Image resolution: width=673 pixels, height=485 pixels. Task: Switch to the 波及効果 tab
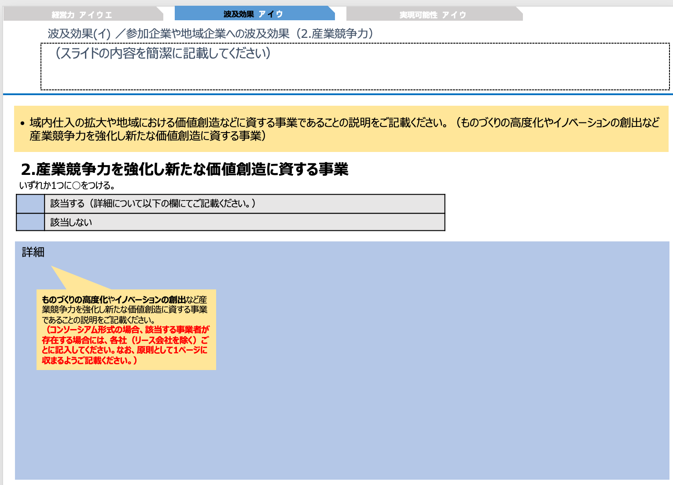[x=254, y=13]
